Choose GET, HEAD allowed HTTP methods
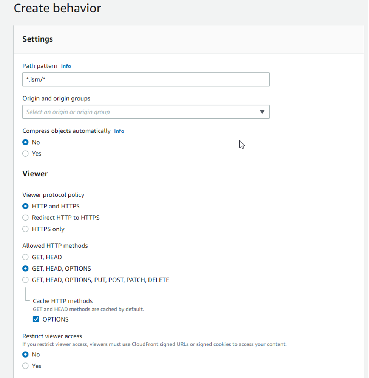The width and height of the screenshot is (369, 378). point(25,257)
